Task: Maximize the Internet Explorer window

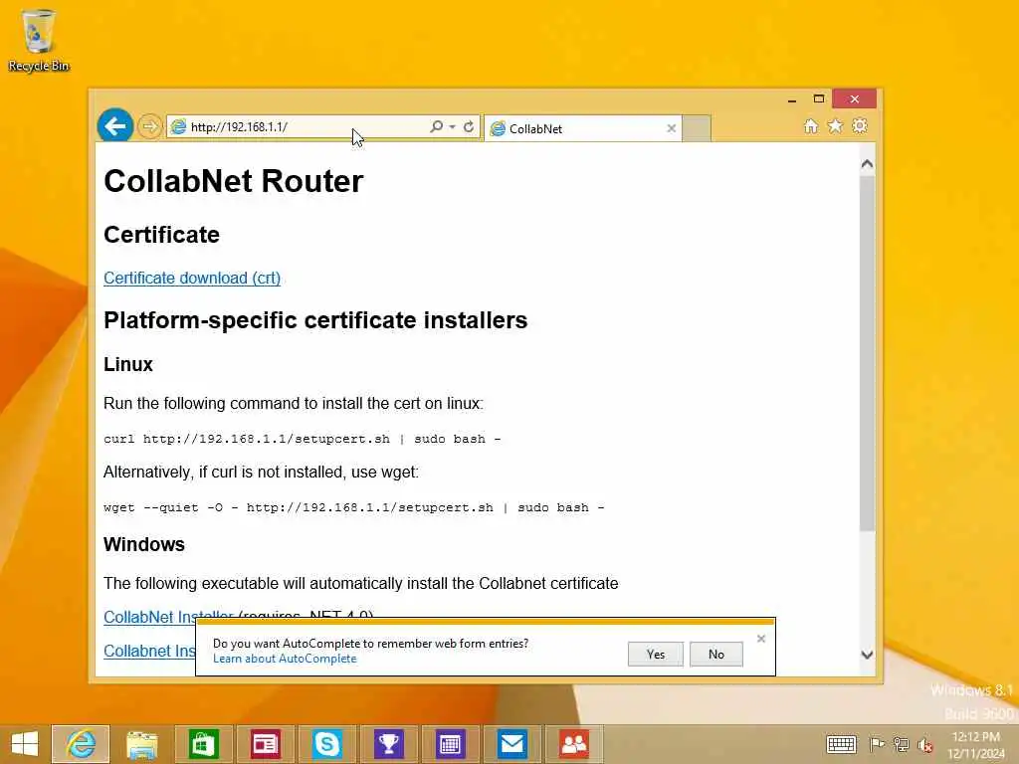Action: (x=819, y=98)
